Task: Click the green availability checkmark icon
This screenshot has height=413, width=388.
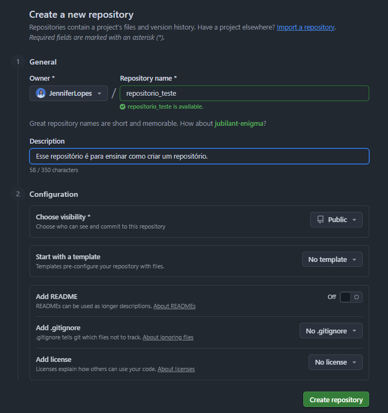Action: (x=123, y=106)
